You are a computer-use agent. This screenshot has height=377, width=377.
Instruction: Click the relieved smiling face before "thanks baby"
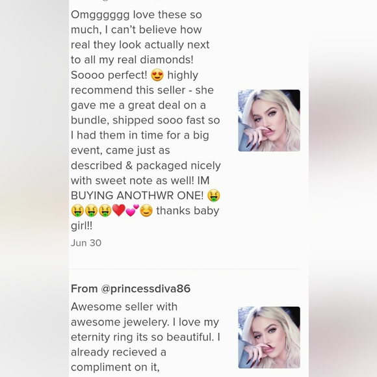point(146,211)
